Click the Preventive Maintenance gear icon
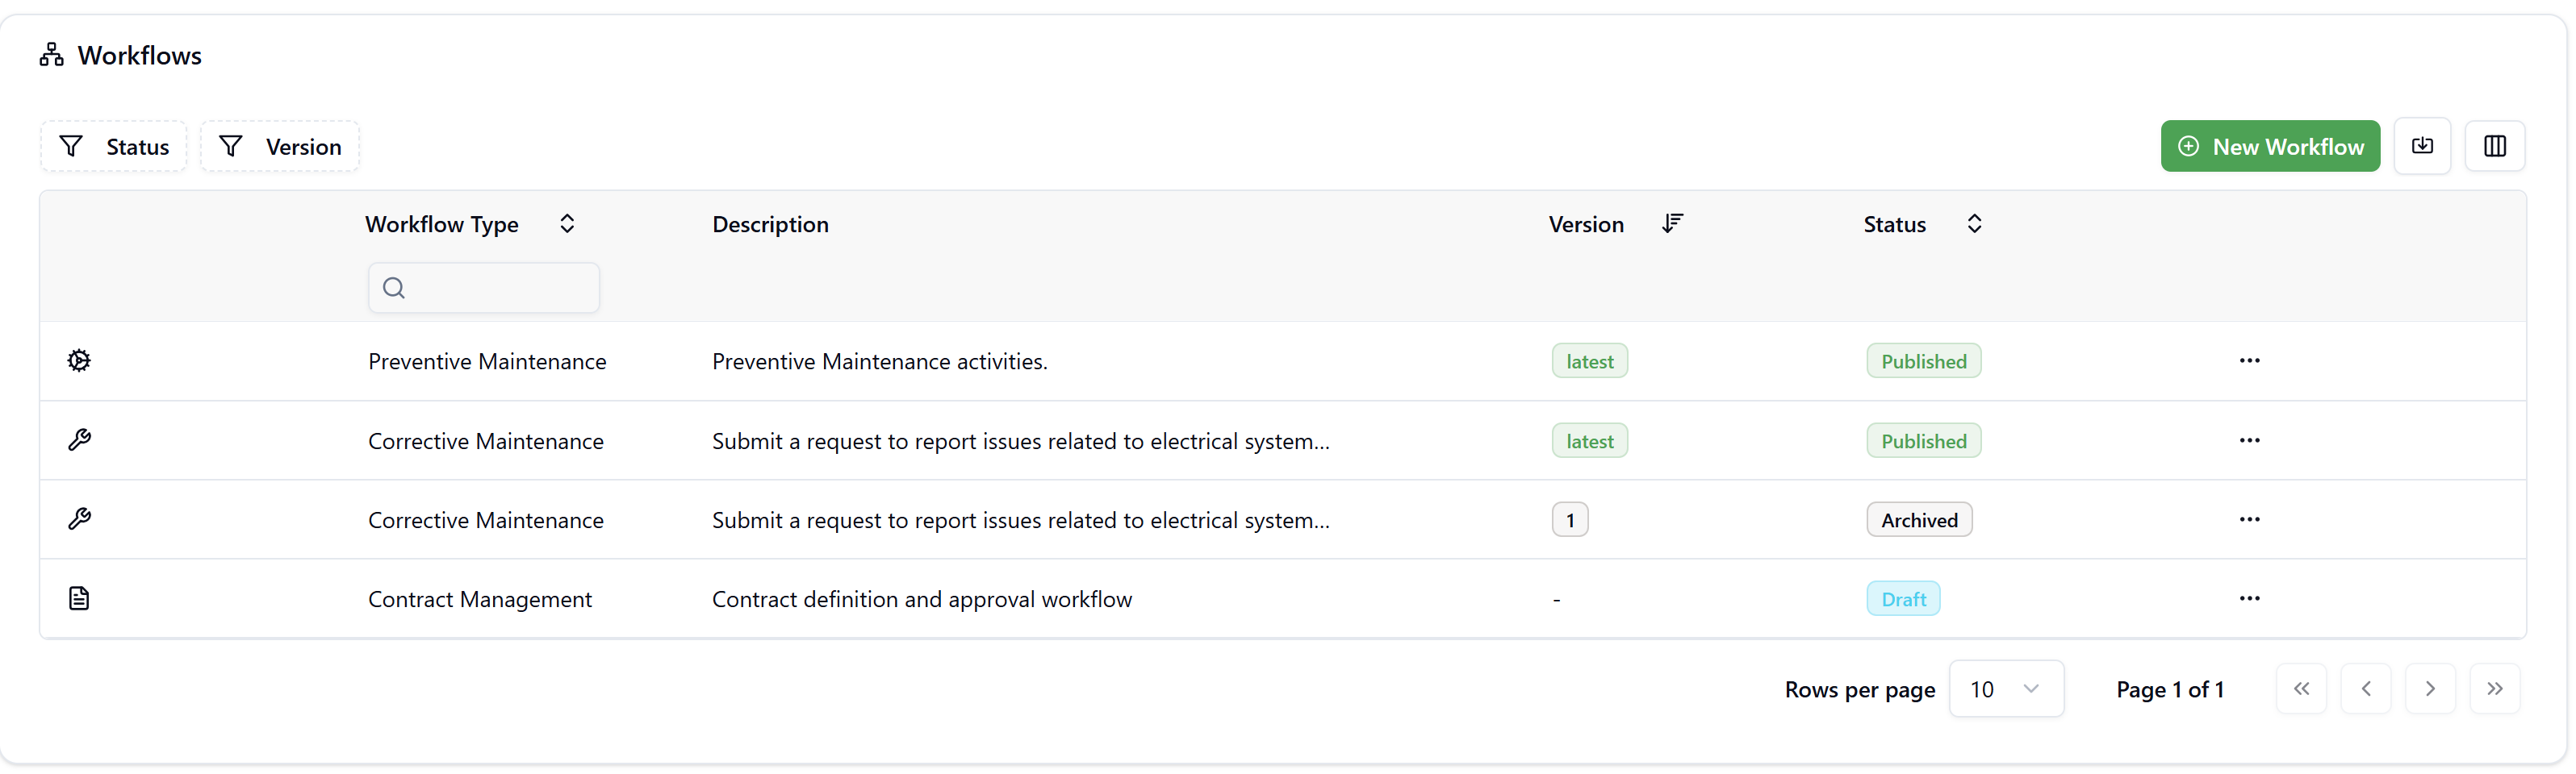 click(79, 360)
